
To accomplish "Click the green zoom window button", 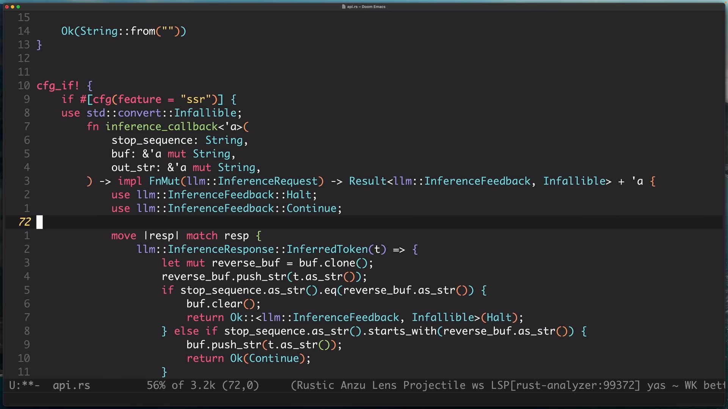I will click(x=18, y=7).
